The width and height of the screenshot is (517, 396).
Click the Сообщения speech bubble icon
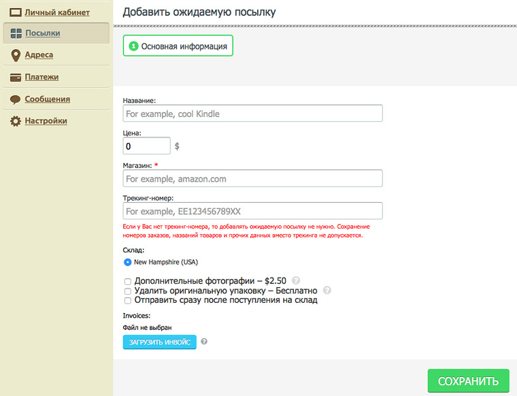[15, 99]
